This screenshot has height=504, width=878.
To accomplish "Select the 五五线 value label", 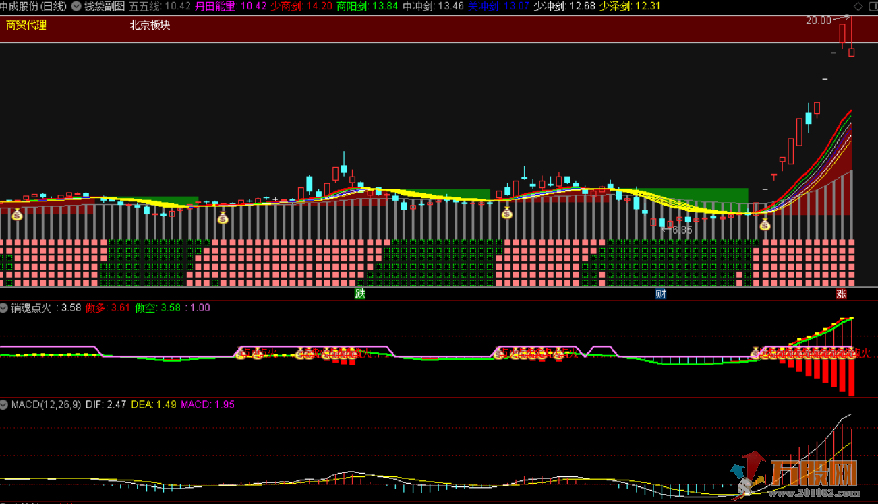I will coord(160,6).
